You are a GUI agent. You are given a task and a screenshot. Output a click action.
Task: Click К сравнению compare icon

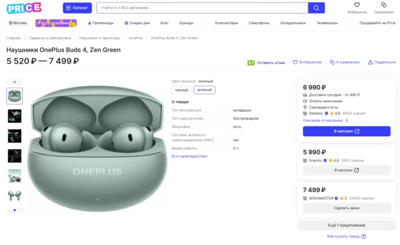pyautogui.click(x=332, y=62)
